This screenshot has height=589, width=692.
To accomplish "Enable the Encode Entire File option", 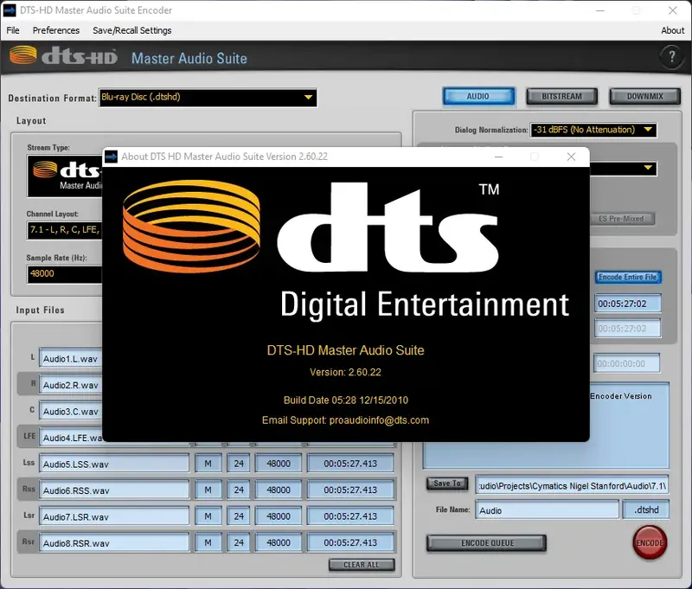I will pos(628,277).
